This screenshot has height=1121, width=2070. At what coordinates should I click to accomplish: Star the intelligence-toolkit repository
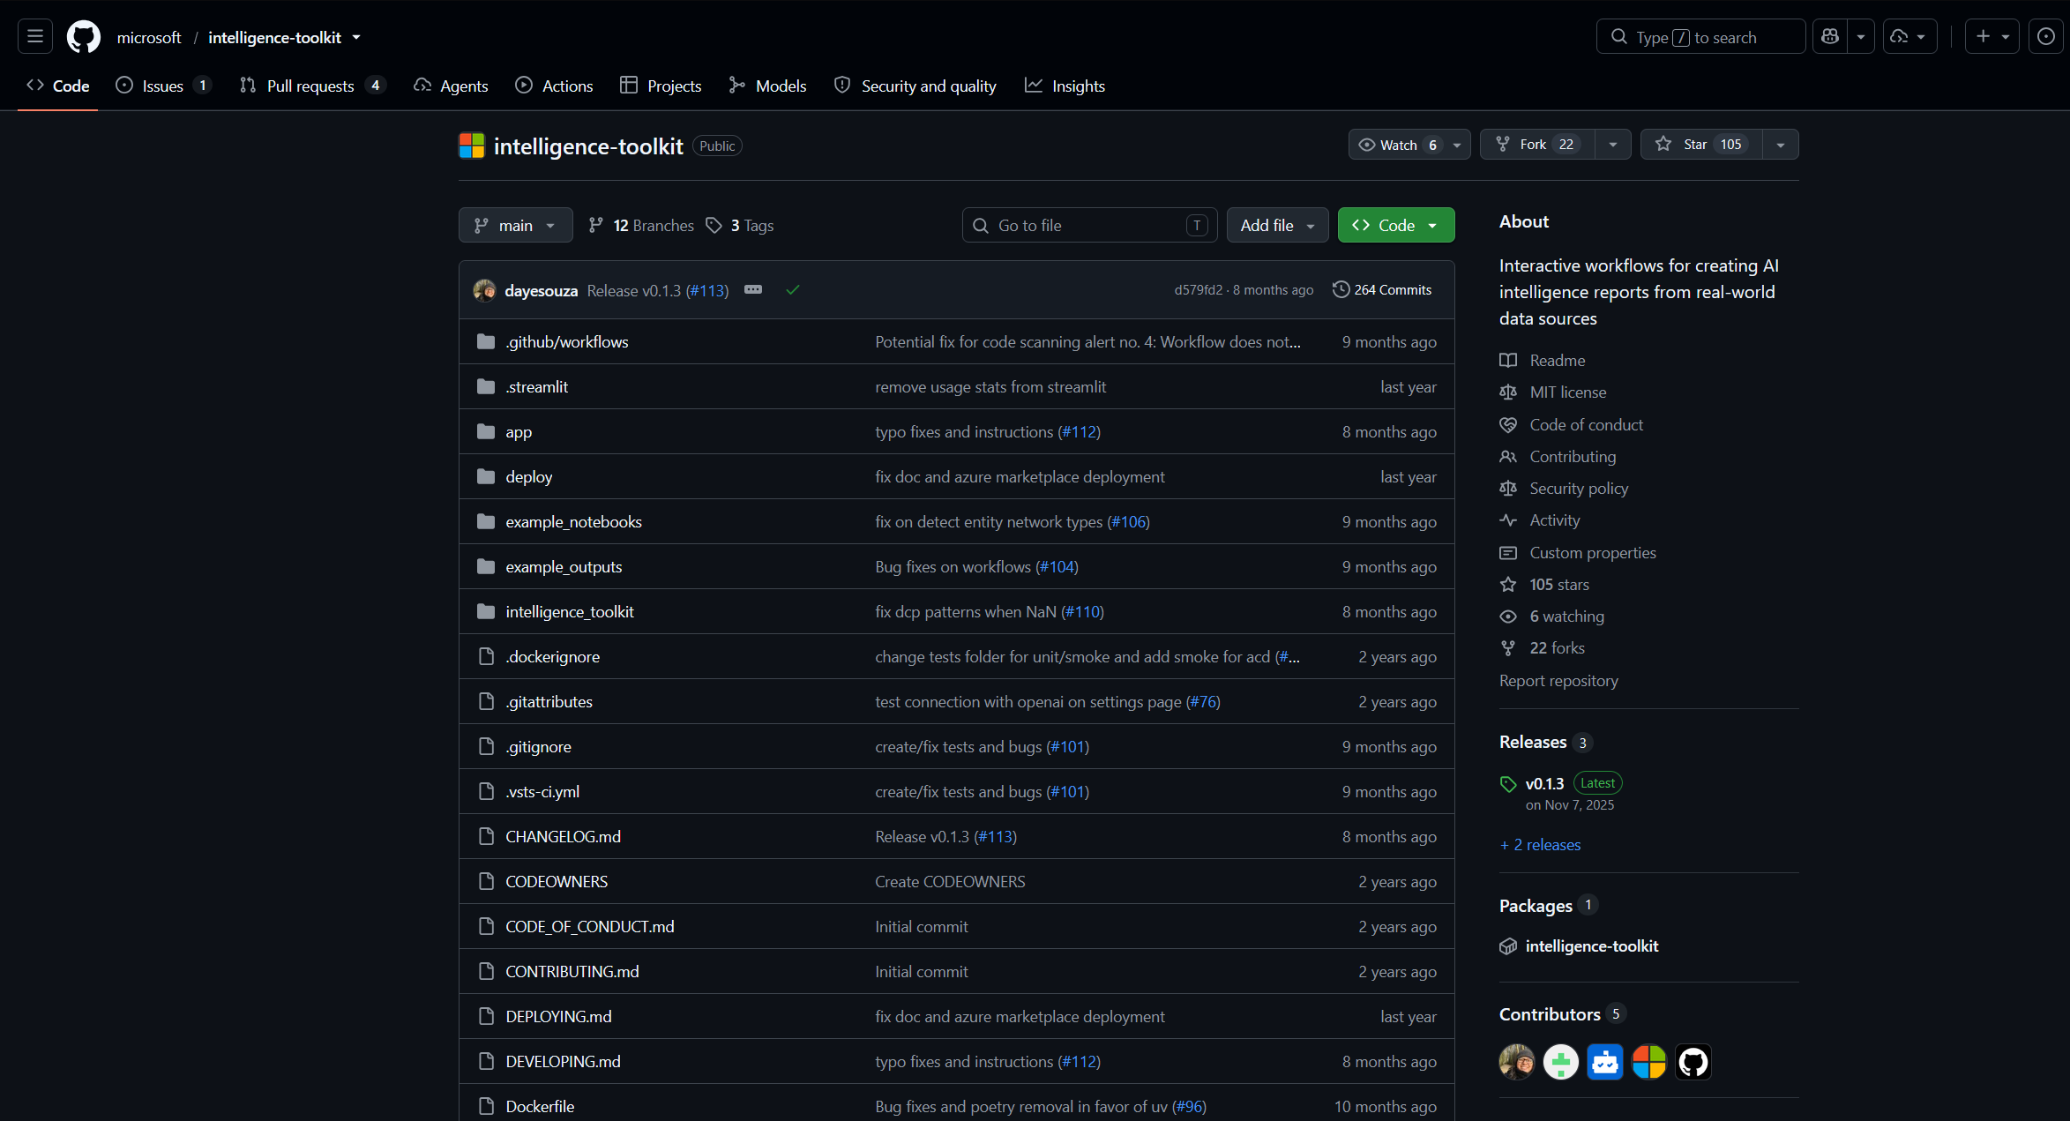(x=1701, y=145)
